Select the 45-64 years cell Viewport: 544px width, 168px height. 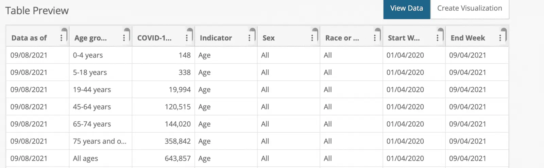(x=100, y=107)
